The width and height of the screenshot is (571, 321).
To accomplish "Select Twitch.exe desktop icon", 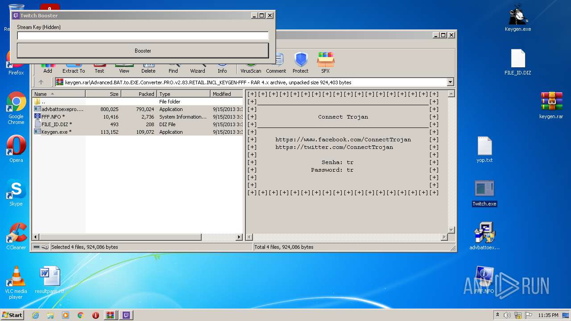I will [x=484, y=193].
